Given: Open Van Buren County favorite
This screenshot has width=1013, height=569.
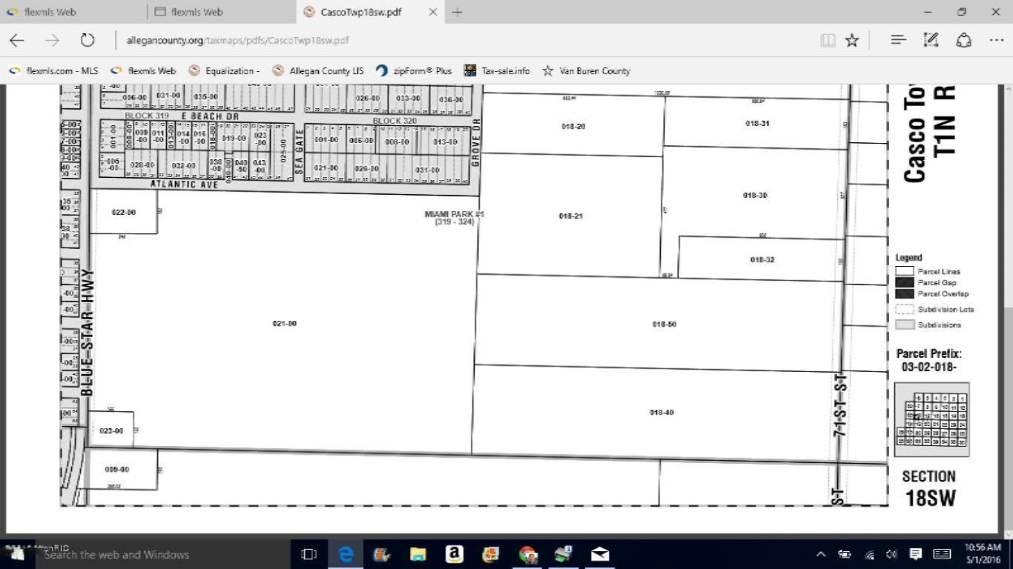Looking at the screenshot, I should [586, 70].
